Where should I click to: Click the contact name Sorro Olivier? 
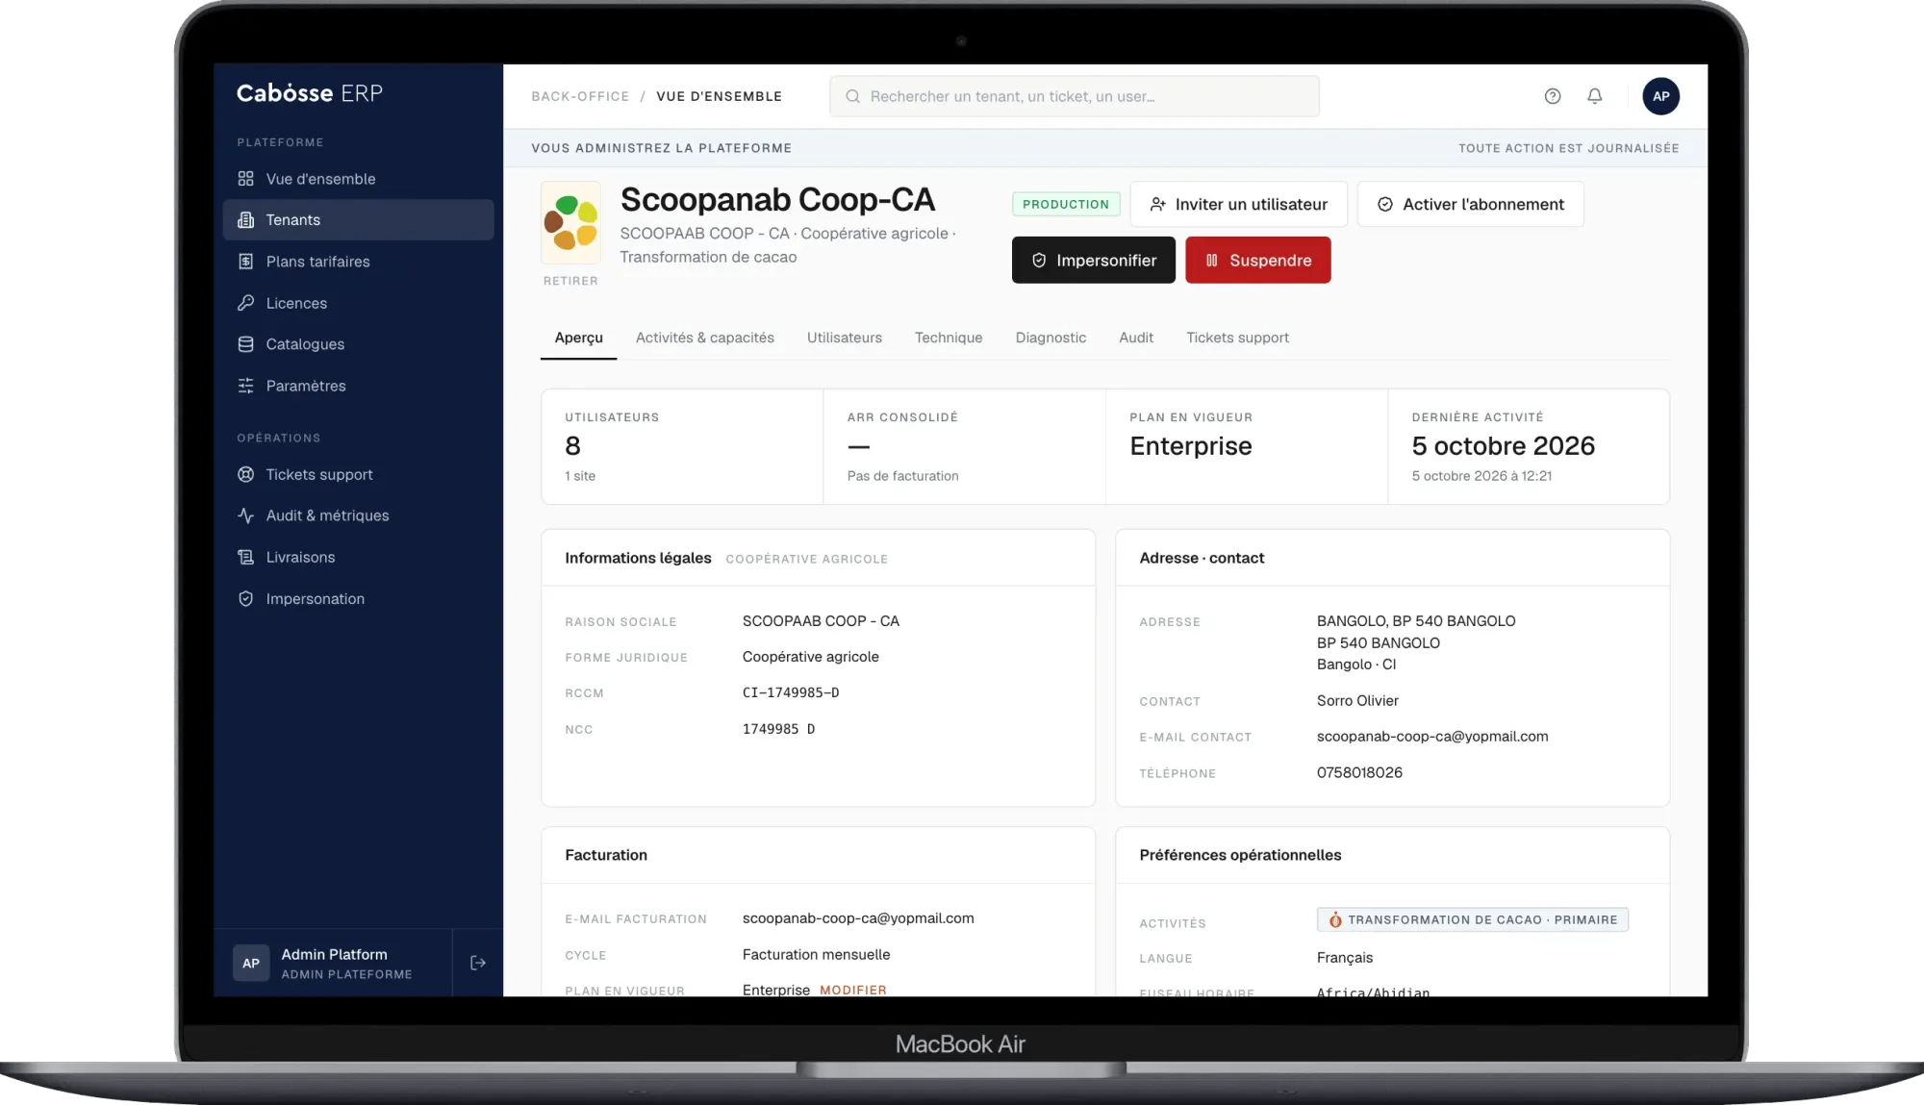1357,701
